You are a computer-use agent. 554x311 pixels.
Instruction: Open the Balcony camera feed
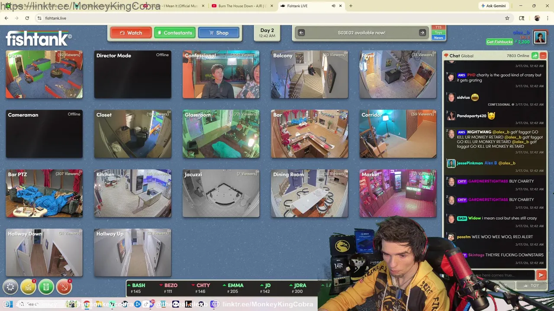(309, 74)
